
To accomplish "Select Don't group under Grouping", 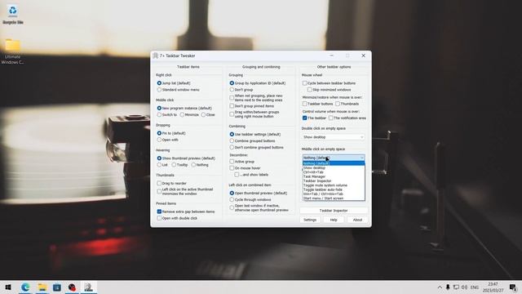I will tap(241, 90).
